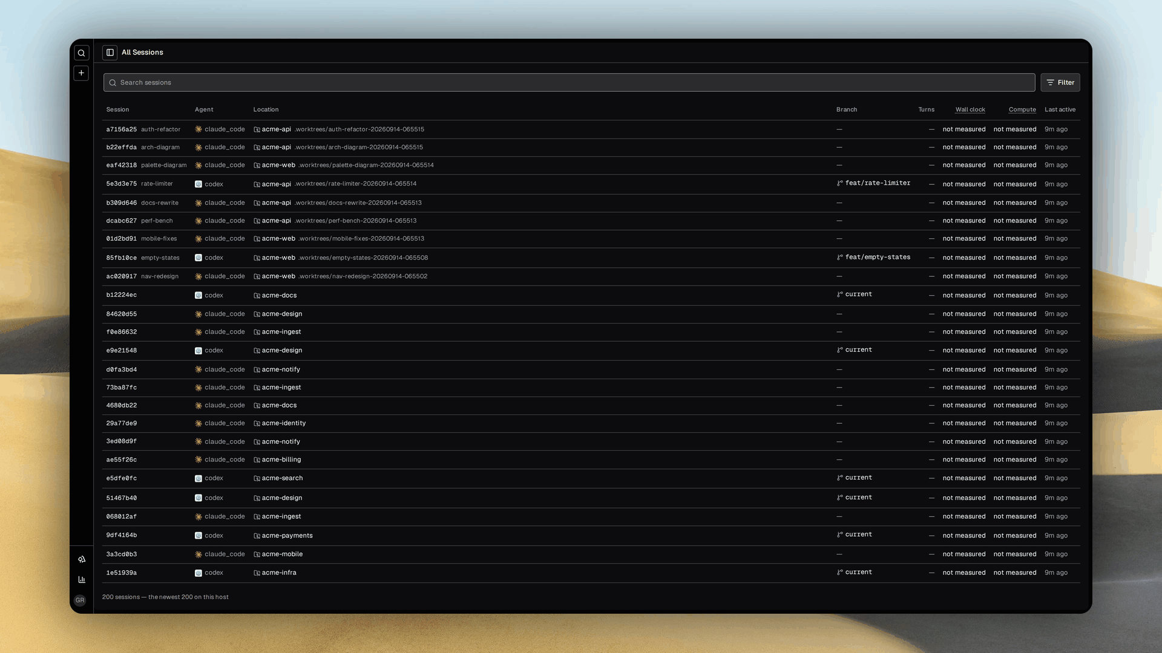The image size is (1162, 653).
Task: Click the claude_code agent icon in row 3a3cd0b3
Action: tap(199, 554)
